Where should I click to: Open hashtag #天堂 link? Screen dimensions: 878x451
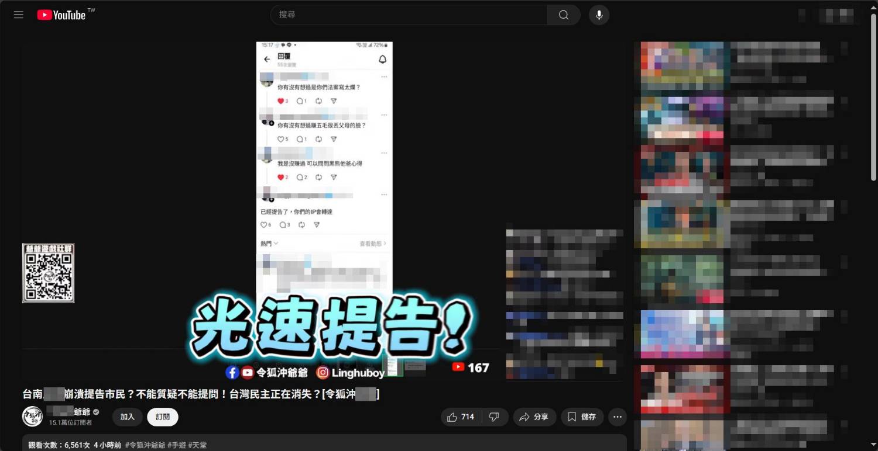197,445
